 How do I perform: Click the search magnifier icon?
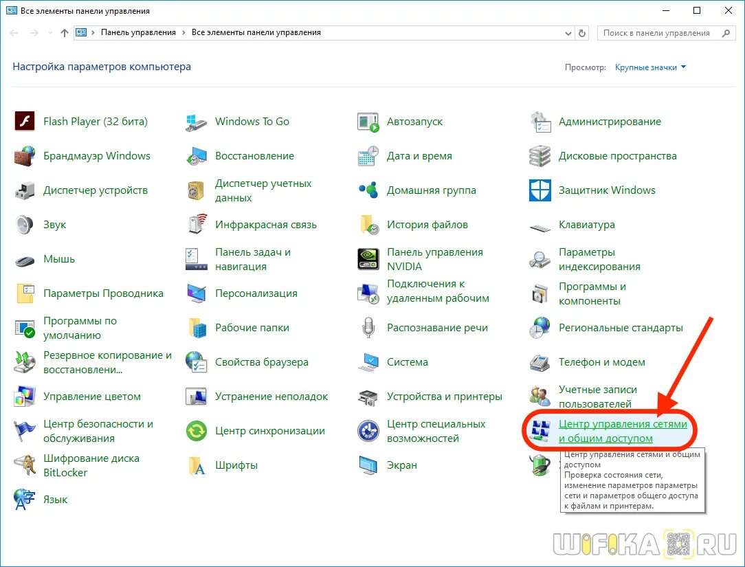coord(726,33)
